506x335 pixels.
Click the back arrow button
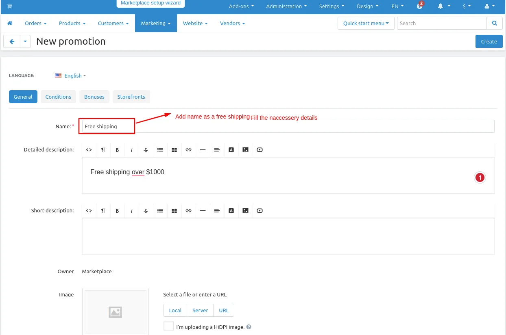pos(12,41)
